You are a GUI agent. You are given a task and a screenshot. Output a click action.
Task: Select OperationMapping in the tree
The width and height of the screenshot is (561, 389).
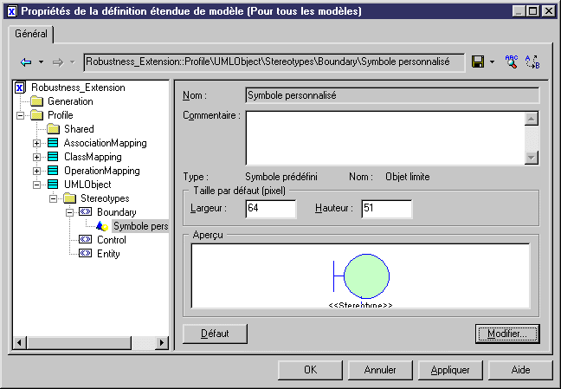(102, 171)
